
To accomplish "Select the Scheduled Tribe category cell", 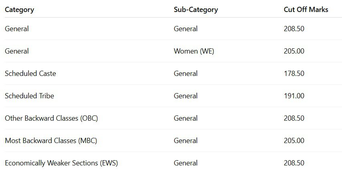I will coord(29,96).
